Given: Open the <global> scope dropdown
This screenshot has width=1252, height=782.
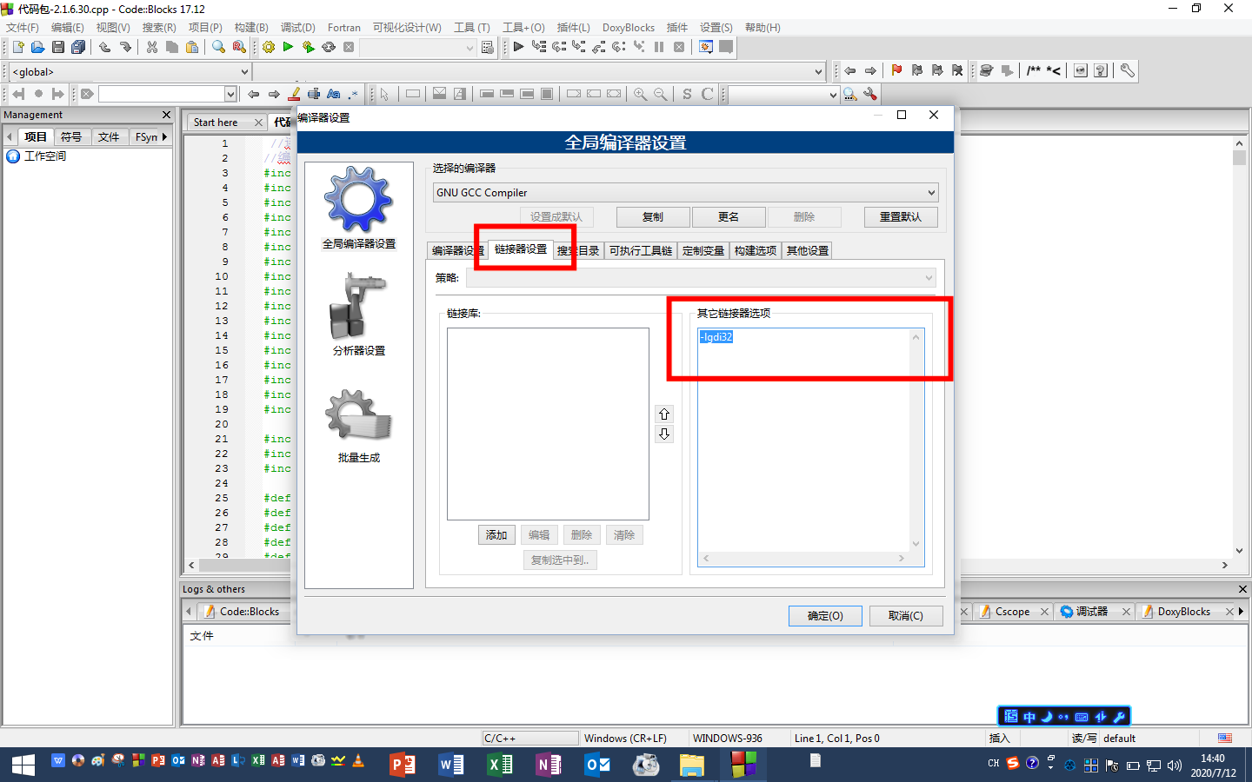Looking at the screenshot, I should tap(244, 71).
